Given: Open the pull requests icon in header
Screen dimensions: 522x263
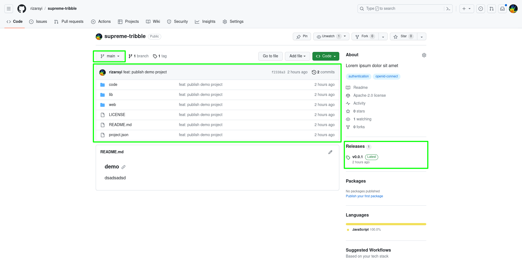Looking at the screenshot, I should click(x=492, y=9).
